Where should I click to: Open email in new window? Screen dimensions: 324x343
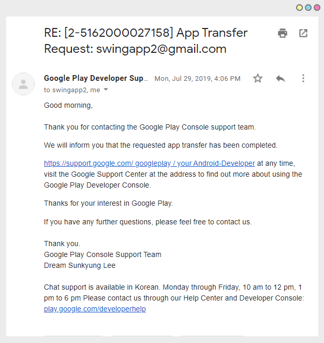point(303,34)
